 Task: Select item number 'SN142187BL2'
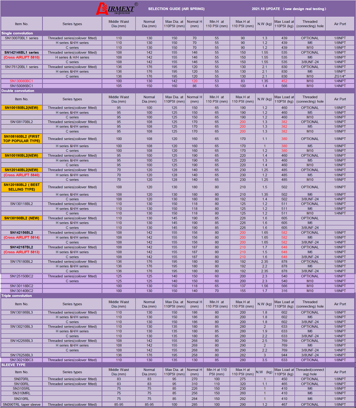(22, 247)
